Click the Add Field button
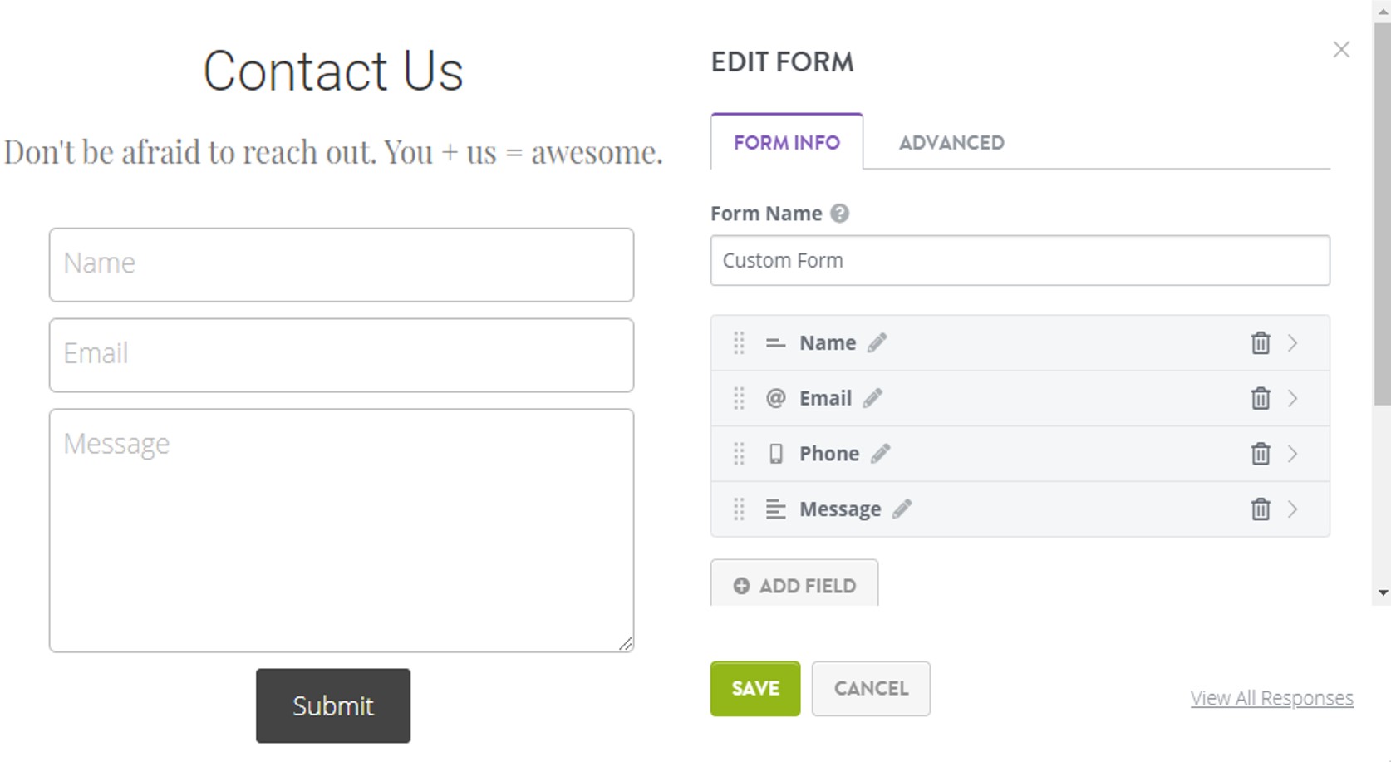Image resolution: width=1391 pixels, height=762 pixels. pos(794,585)
